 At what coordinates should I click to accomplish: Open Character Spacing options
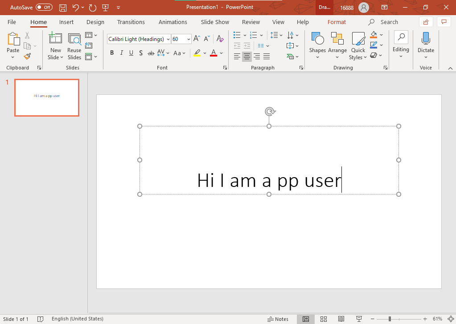click(163, 53)
